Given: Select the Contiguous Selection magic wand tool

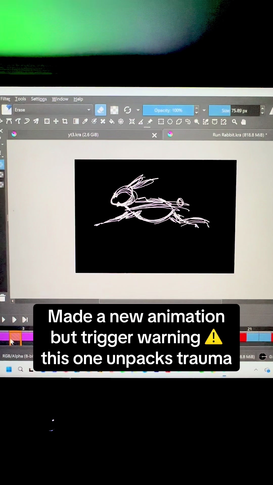Looking at the screenshot, I should coord(197,122).
